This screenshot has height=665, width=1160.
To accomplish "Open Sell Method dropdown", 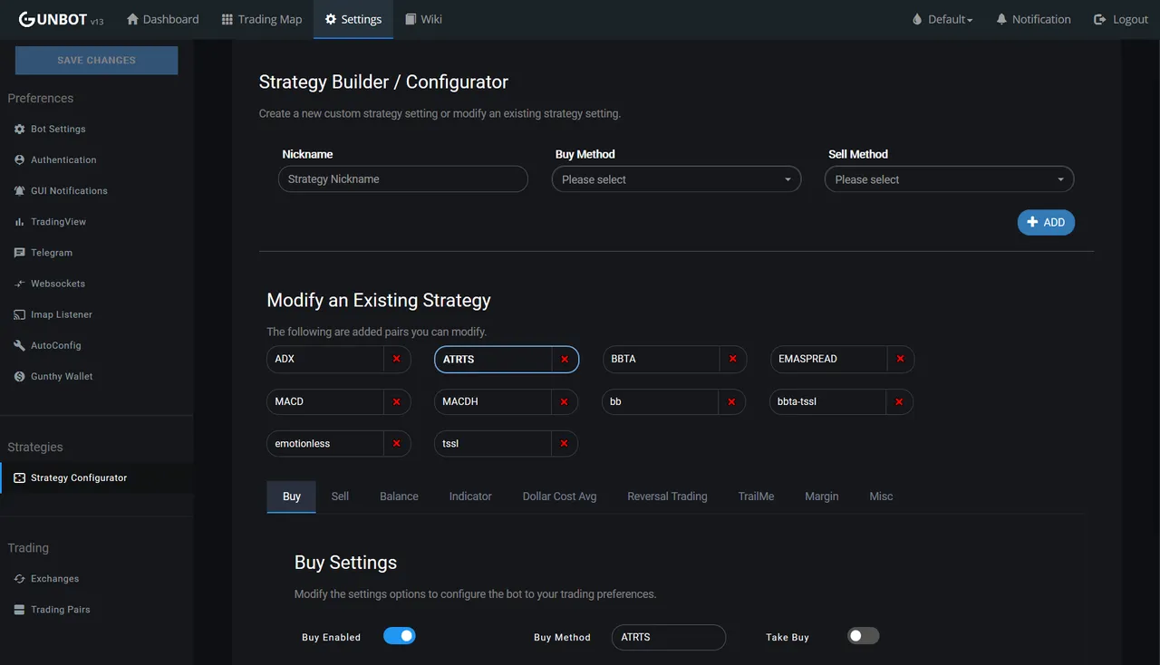I will coord(949,179).
